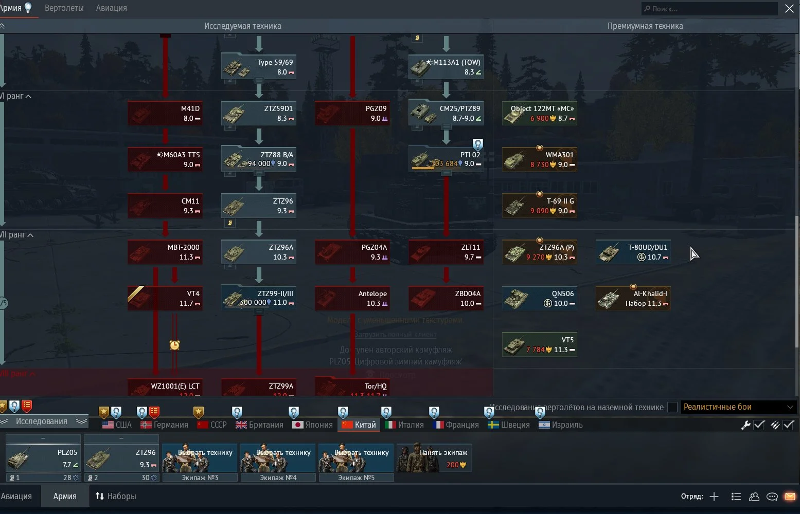800x514 pixels.
Task: Click the research lightbulb badge on PTL02
Action: coord(477,144)
